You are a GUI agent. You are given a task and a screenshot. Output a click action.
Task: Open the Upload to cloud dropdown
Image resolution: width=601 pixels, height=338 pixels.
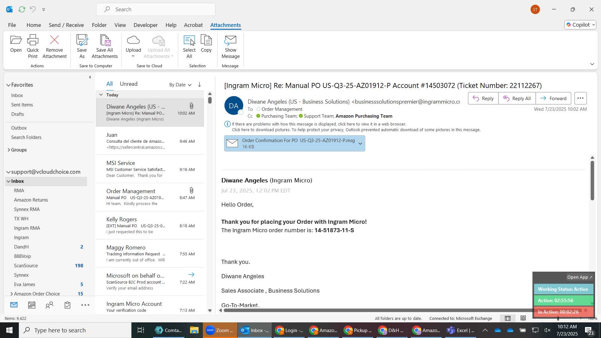(133, 47)
